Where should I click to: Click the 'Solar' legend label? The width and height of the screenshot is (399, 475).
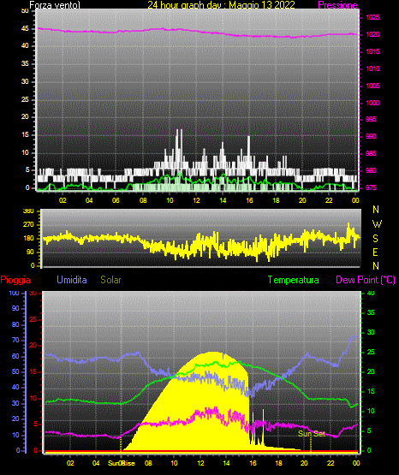(x=110, y=280)
